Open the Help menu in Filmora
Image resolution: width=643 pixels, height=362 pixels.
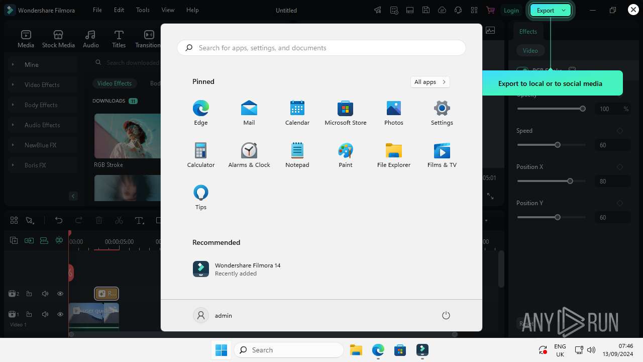[x=192, y=10]
